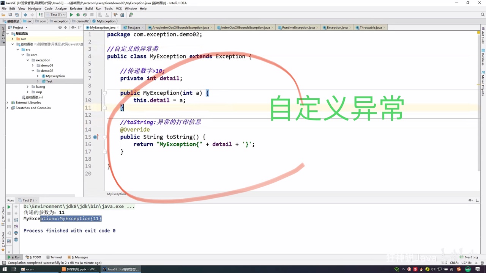
Task: Collapse the src folder in the tree
Action: [17, 50]
